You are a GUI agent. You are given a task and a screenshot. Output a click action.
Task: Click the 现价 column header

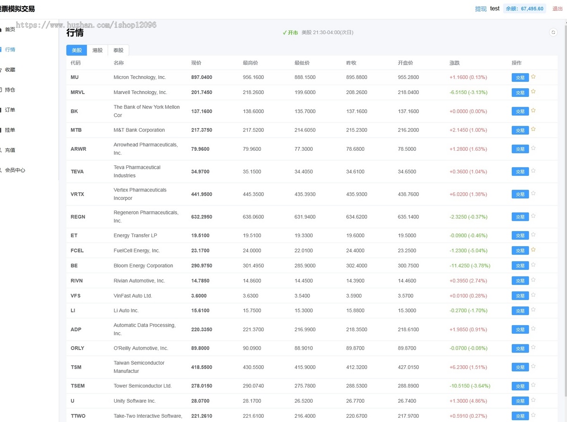196,63
